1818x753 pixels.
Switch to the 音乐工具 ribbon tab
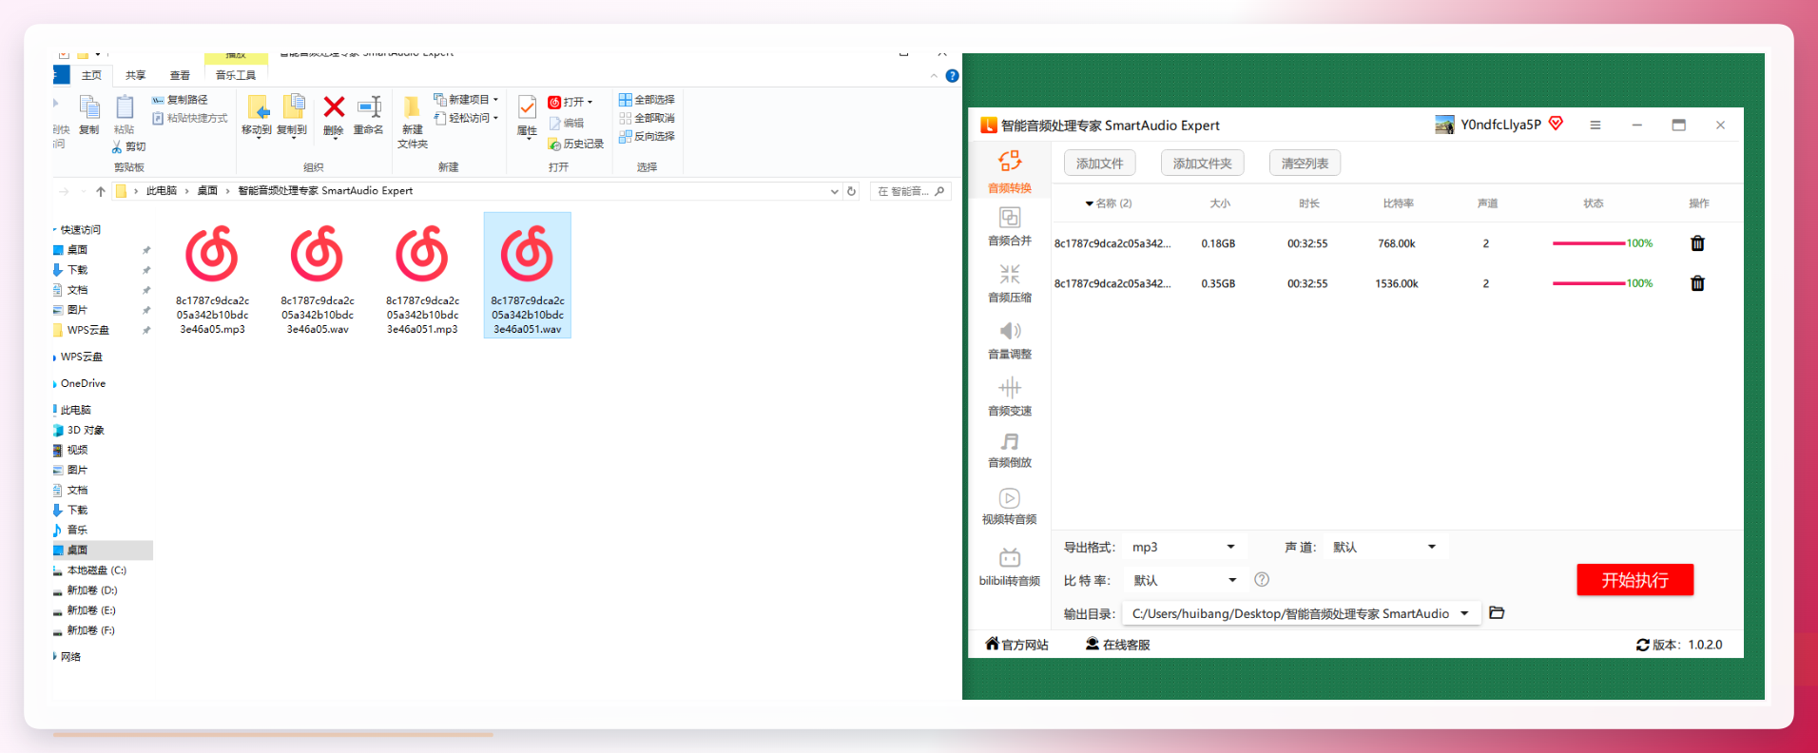coord(235,75)
